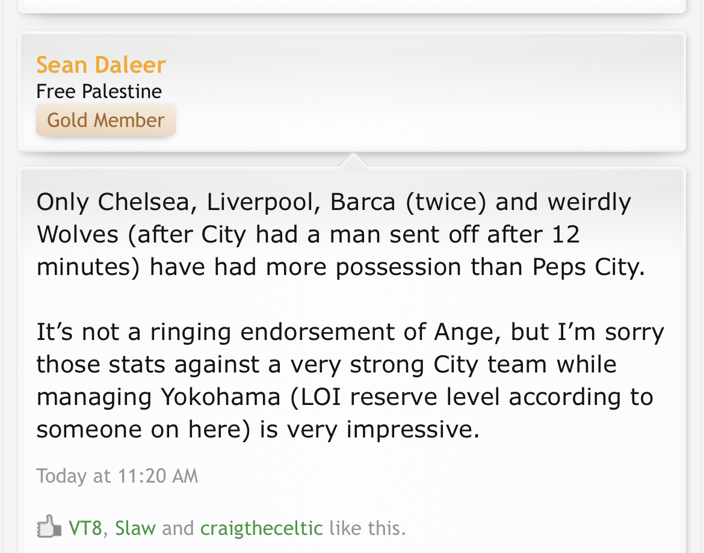Screen dimensions: 704x553
Task: Click the word "Ange" in the post
Action: click(471, 332)
